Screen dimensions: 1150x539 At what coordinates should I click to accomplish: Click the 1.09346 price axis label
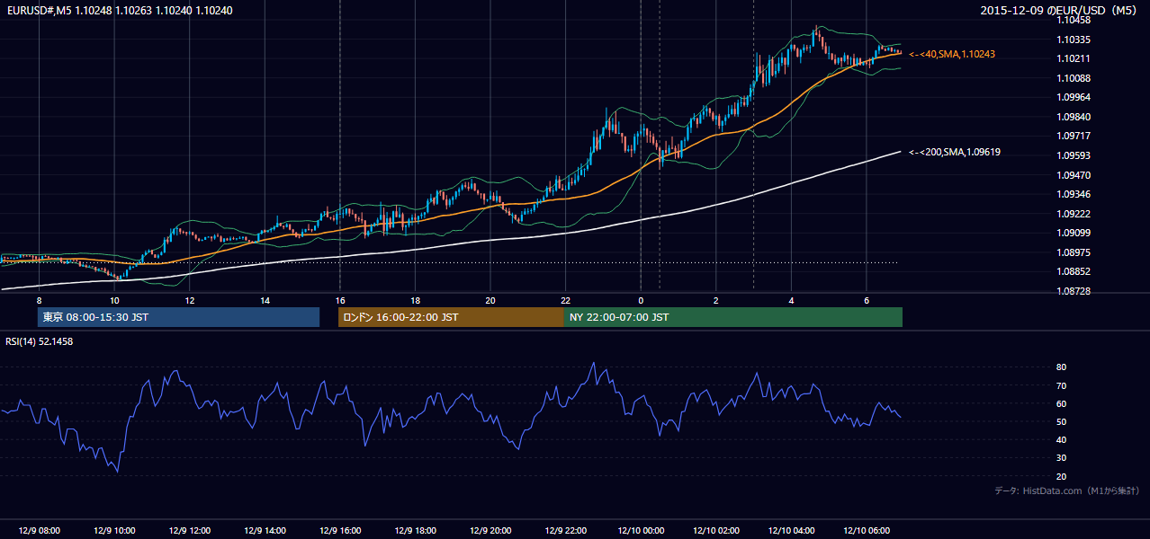tap(1074, 194)
